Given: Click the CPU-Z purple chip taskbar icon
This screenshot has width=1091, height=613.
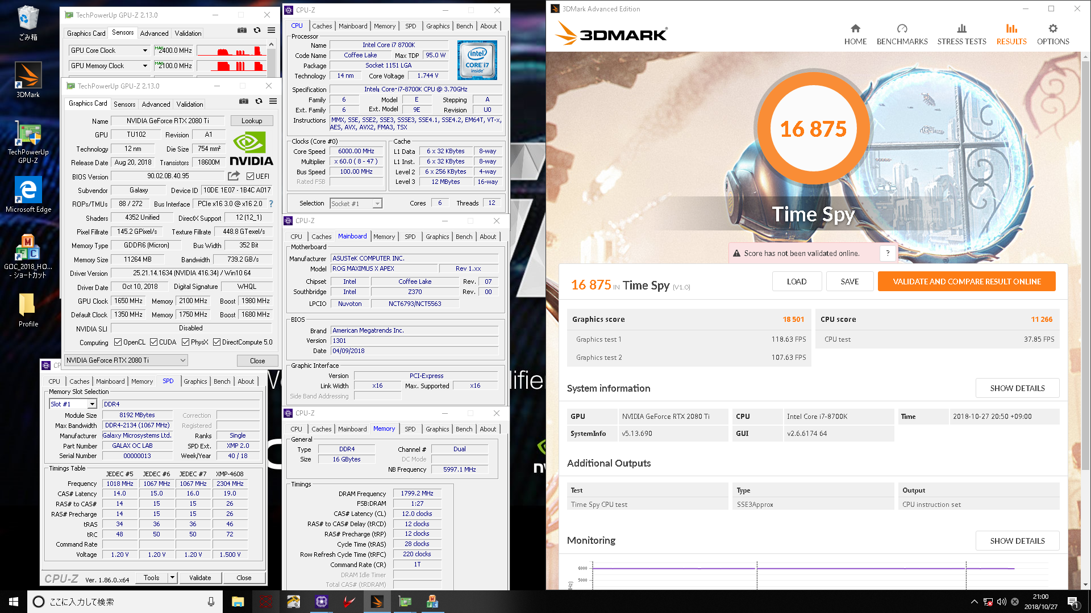Looking at the screenshot, I should 321,602.
